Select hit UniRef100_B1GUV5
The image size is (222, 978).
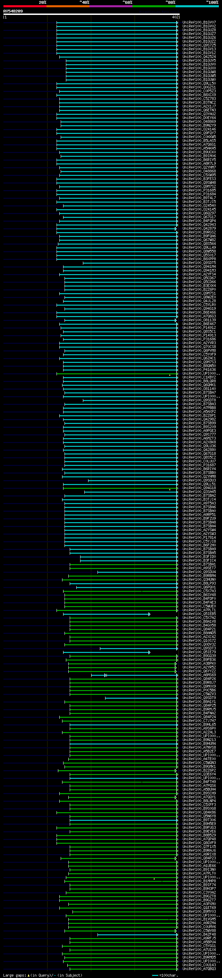[x=199, y=61]
